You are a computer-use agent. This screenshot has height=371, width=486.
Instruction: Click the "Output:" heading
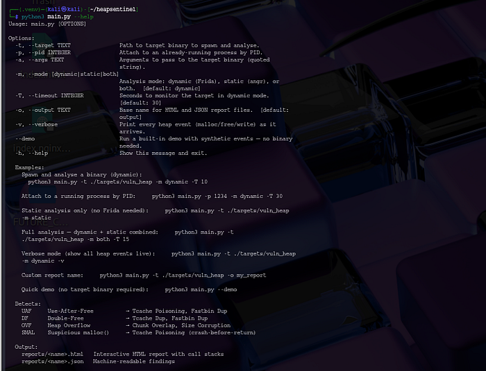pos(26,347)
